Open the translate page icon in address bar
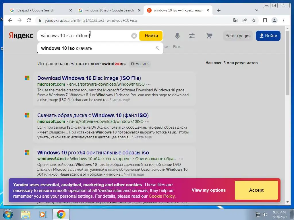This screenshot has height=220, width=294. (x=235, y=20)
